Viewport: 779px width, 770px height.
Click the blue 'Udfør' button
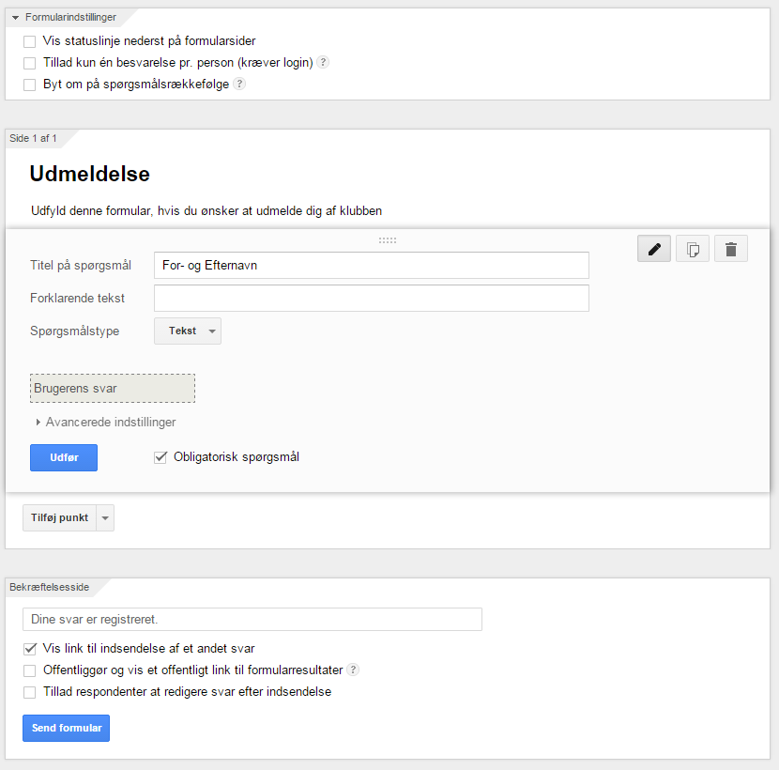point(64,458)
